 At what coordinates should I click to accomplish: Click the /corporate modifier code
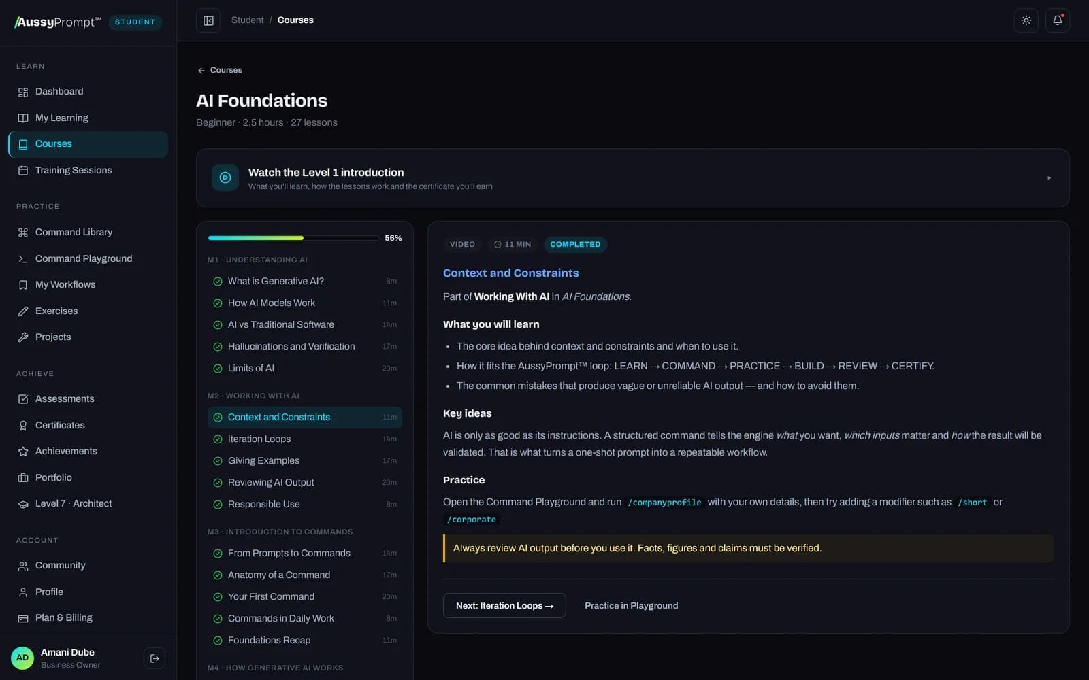tap(472, 520)
